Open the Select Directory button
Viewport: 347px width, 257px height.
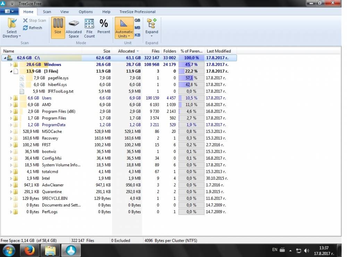tap(12, 28)
